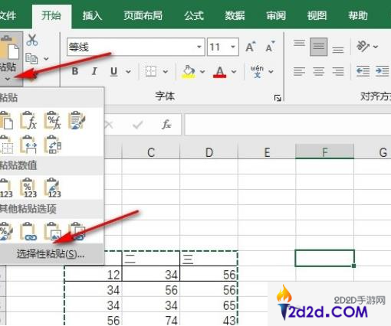Click Decrease Indent icon
This screenshot has width=391, height=326.
click(x=363, y=71)
